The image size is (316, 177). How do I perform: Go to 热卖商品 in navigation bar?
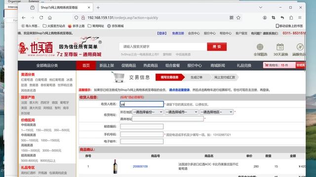point(151,65)
